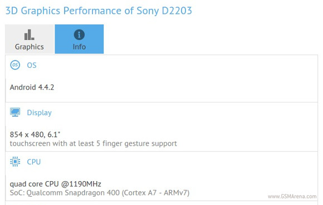This screenshot has width=323, height=205.
Task: Click the Graphics tab label text
Action: click(x=30, y=47)
